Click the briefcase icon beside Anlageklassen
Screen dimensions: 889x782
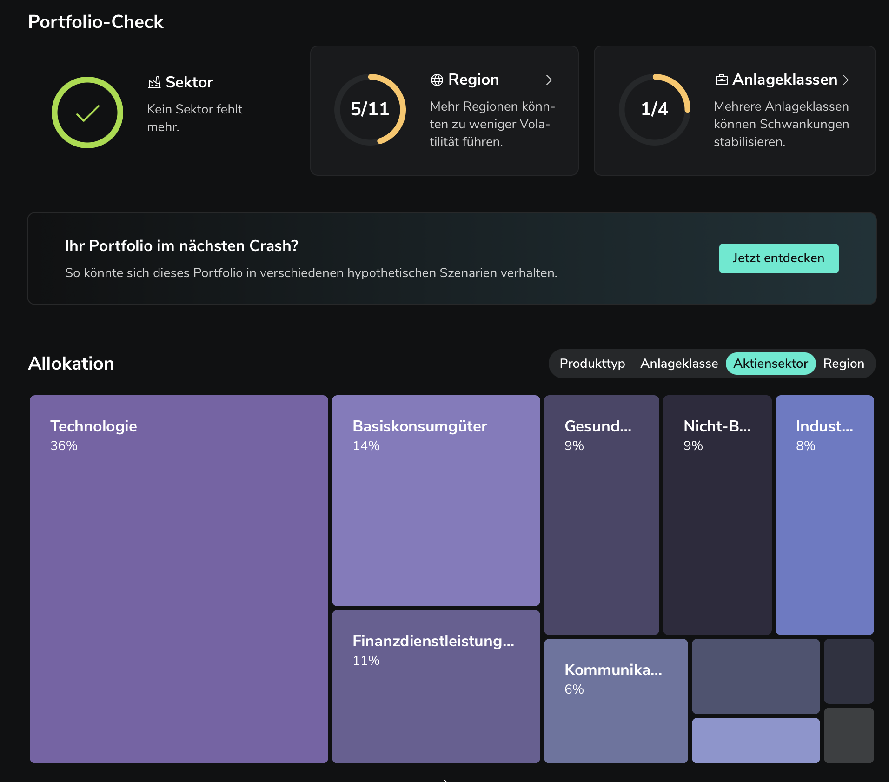tap(721, 80)
